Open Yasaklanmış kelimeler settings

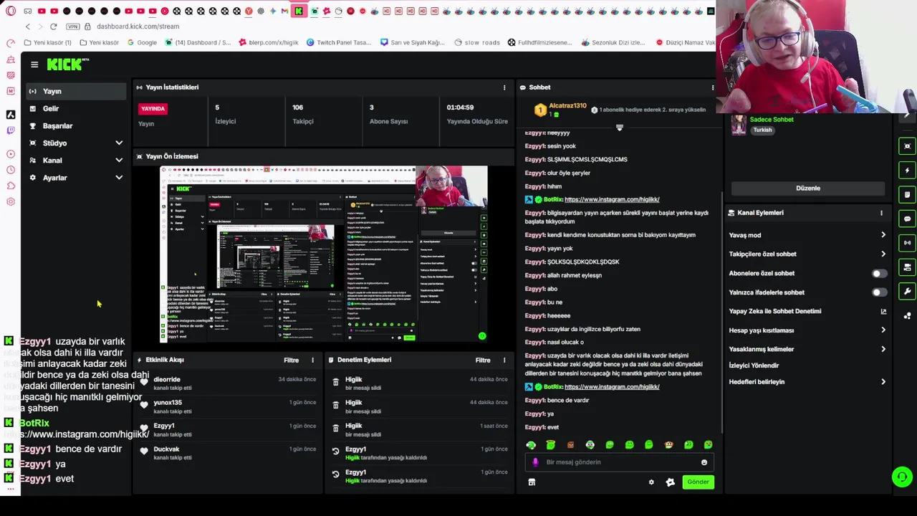click(x=807, y=349)
